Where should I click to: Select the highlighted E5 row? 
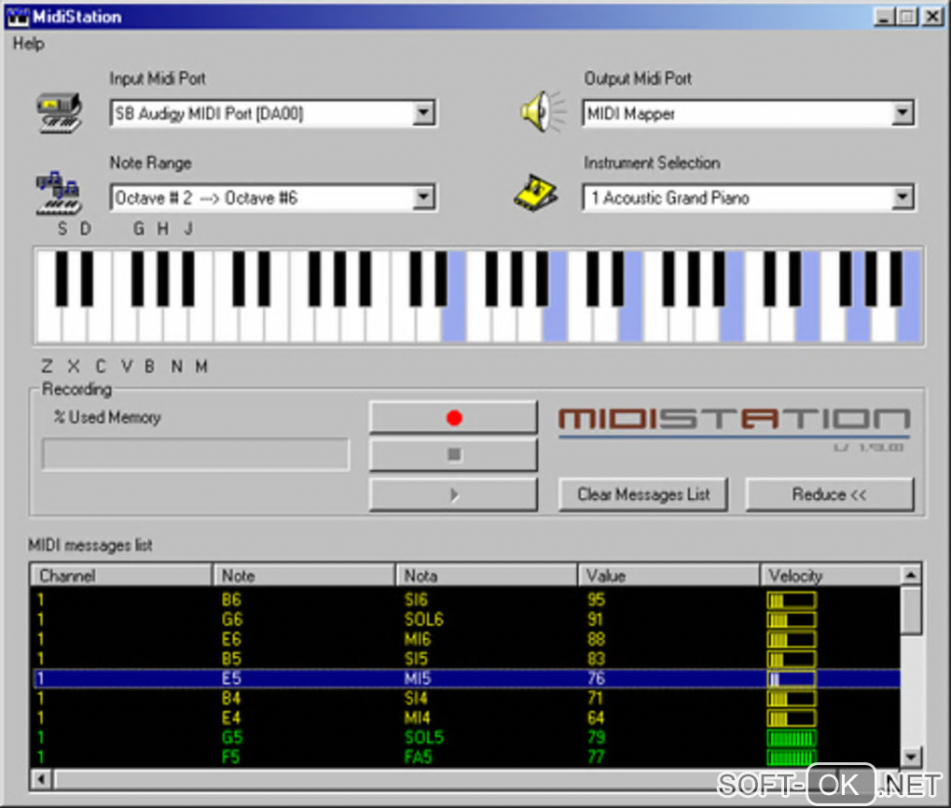pyautogui.click(x=465, y=678)
